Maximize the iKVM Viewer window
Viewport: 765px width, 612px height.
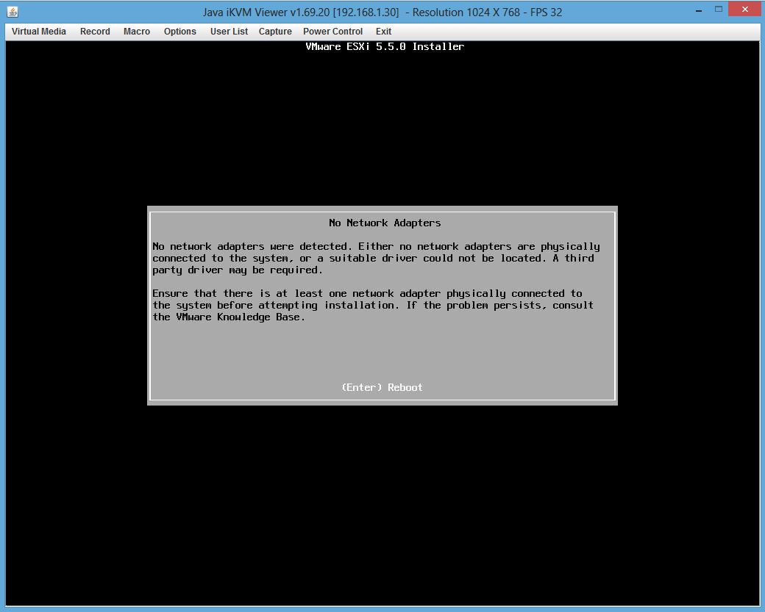click(718, 10)
